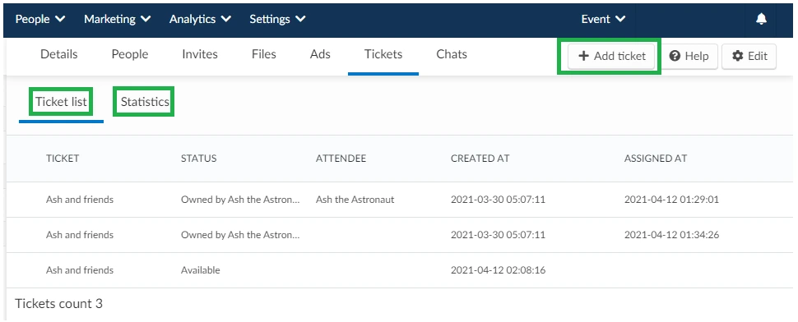
Task: Open the notifications bell icon
Action: [761, 19]
